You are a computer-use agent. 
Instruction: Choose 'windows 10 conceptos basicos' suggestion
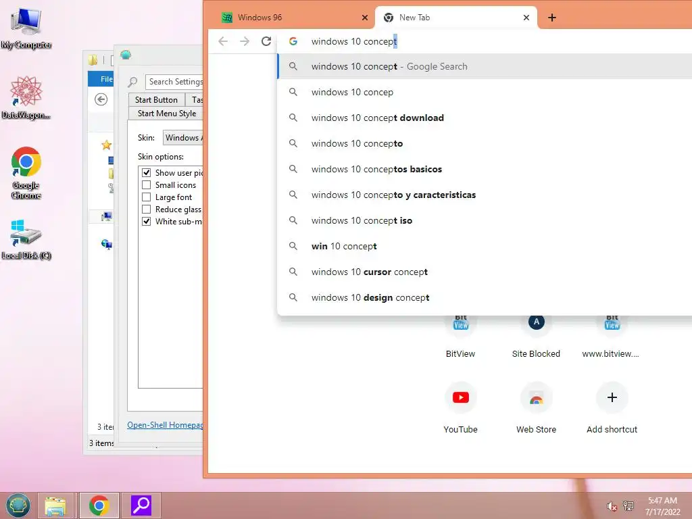pos(484,169)
